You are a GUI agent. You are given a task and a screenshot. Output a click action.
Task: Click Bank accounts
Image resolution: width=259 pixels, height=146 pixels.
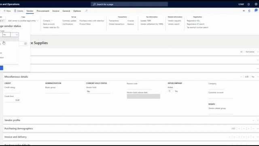[49, 24]
